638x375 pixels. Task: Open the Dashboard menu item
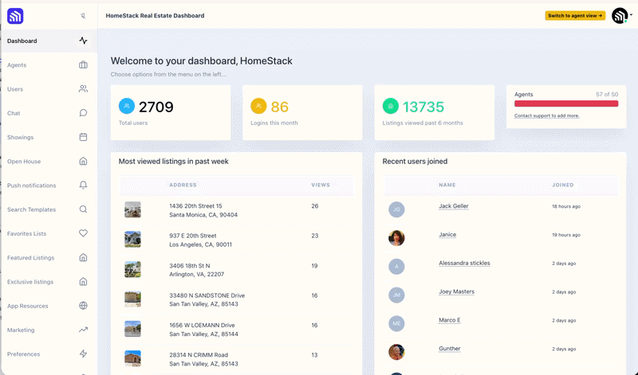[x=49, y=41]
